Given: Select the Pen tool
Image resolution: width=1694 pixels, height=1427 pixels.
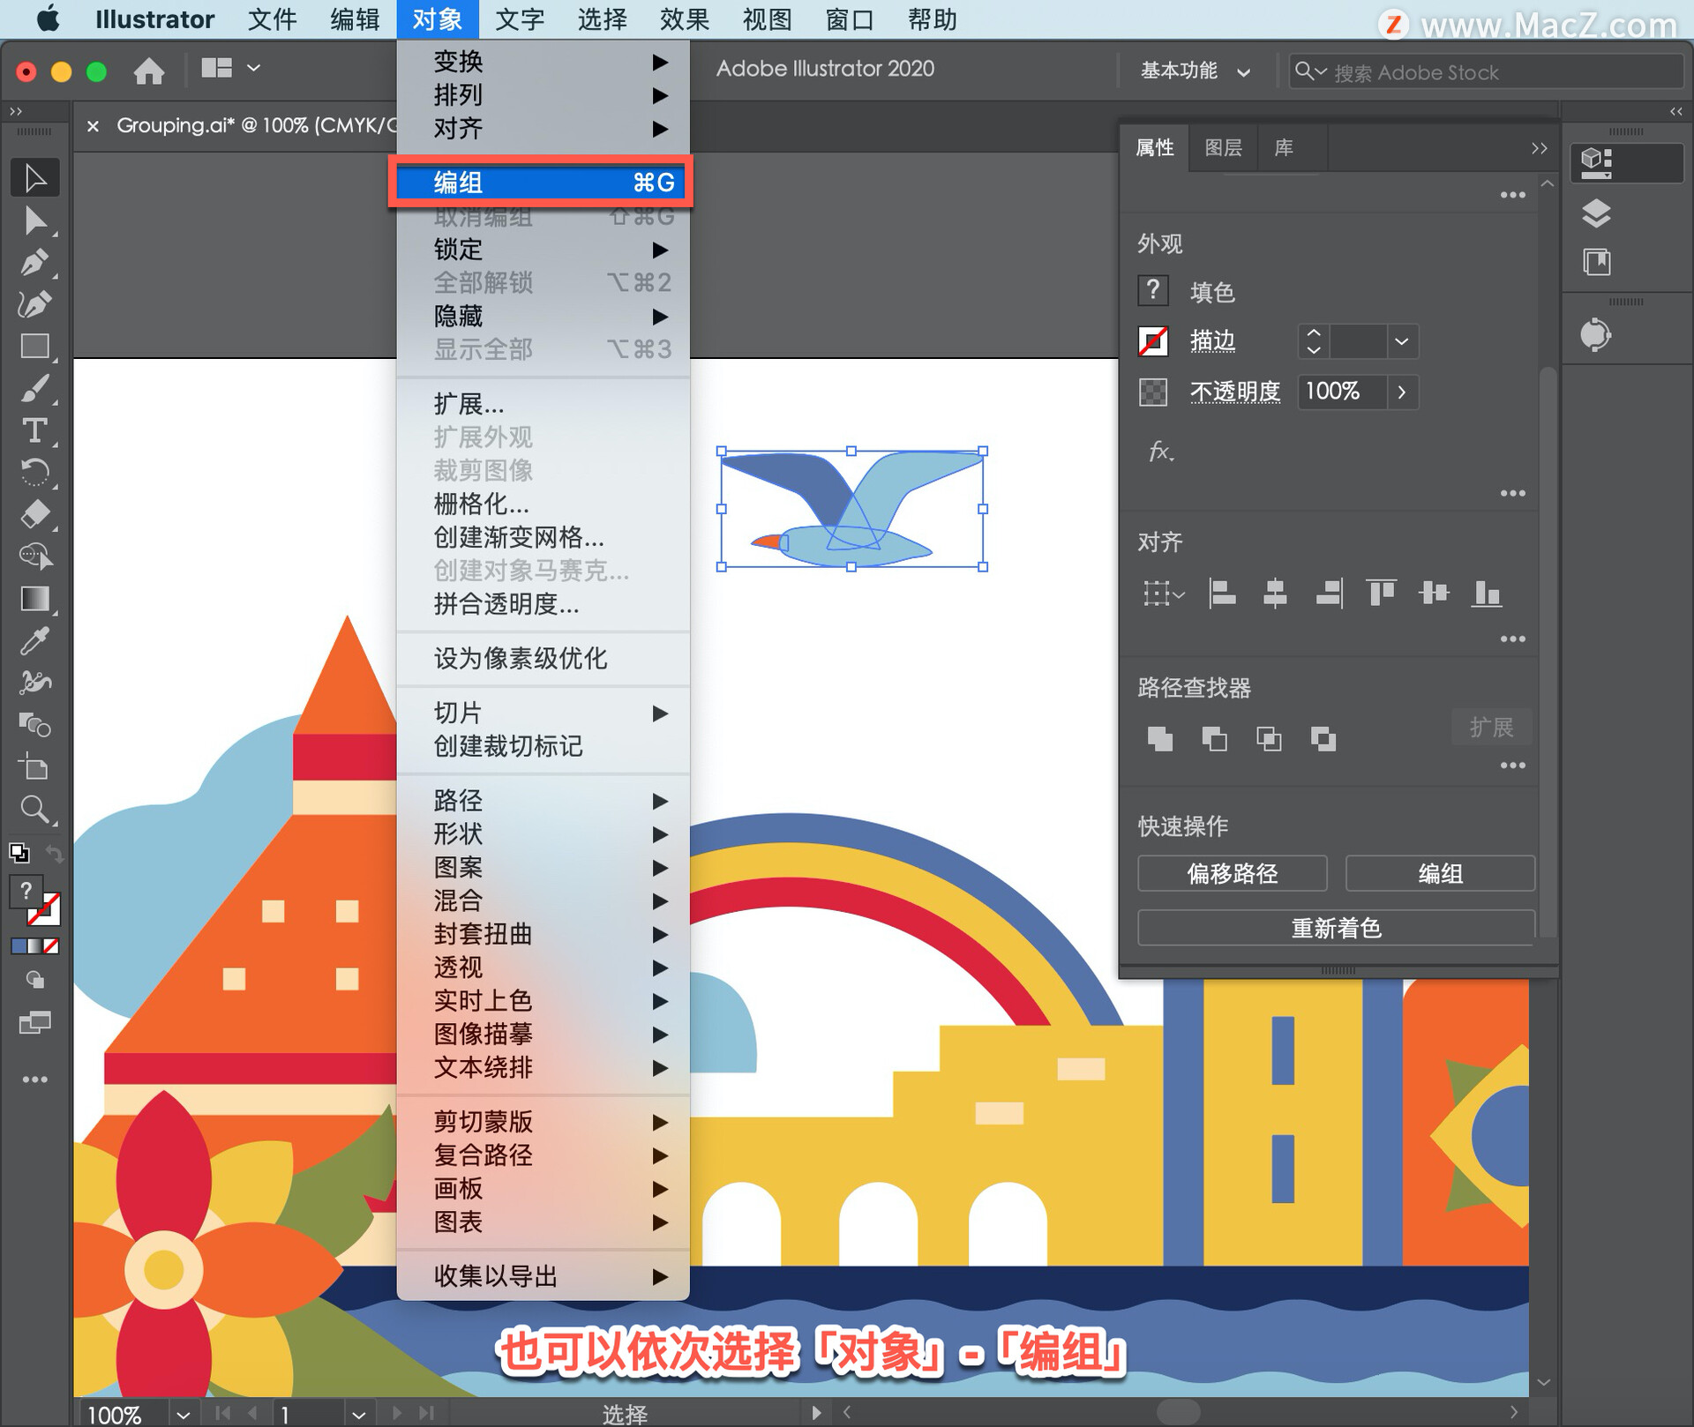Looking at the screenshot, I should pos(34,263).
